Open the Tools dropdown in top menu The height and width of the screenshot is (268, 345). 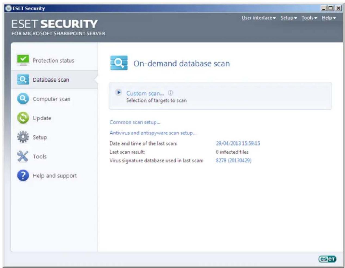(309, 18)
